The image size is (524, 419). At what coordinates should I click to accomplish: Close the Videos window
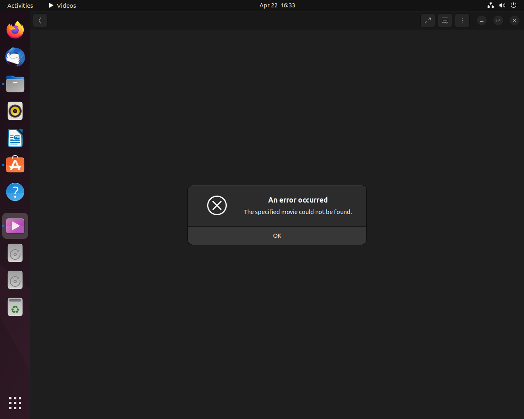(x=515, y=20)
